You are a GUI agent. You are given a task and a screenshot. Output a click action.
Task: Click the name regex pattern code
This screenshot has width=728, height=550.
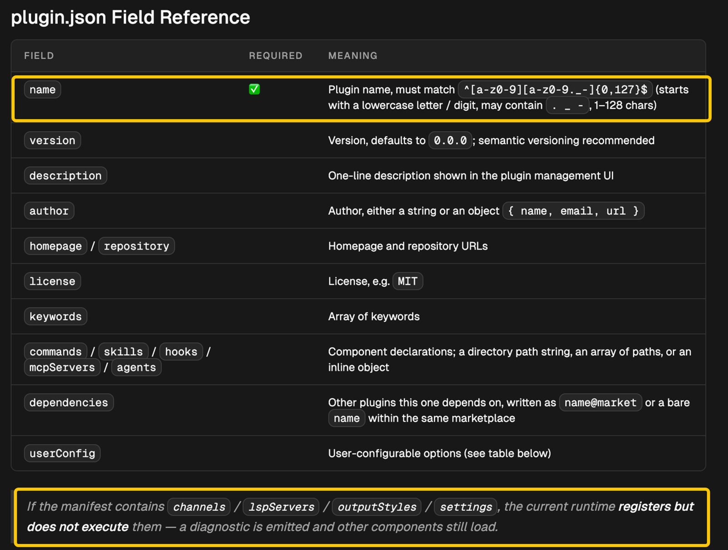coord(556,90)
